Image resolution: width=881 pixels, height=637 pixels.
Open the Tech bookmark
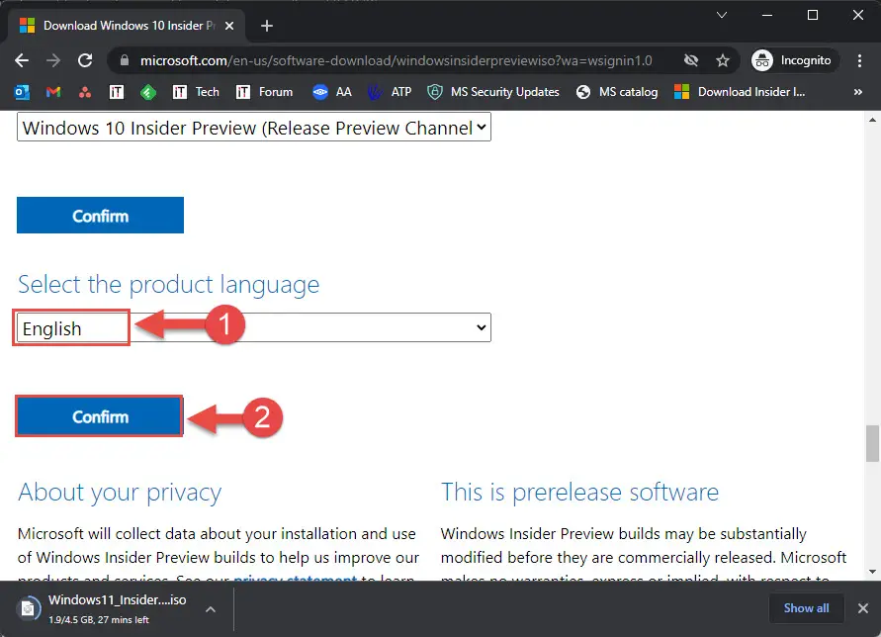(196, 92)
